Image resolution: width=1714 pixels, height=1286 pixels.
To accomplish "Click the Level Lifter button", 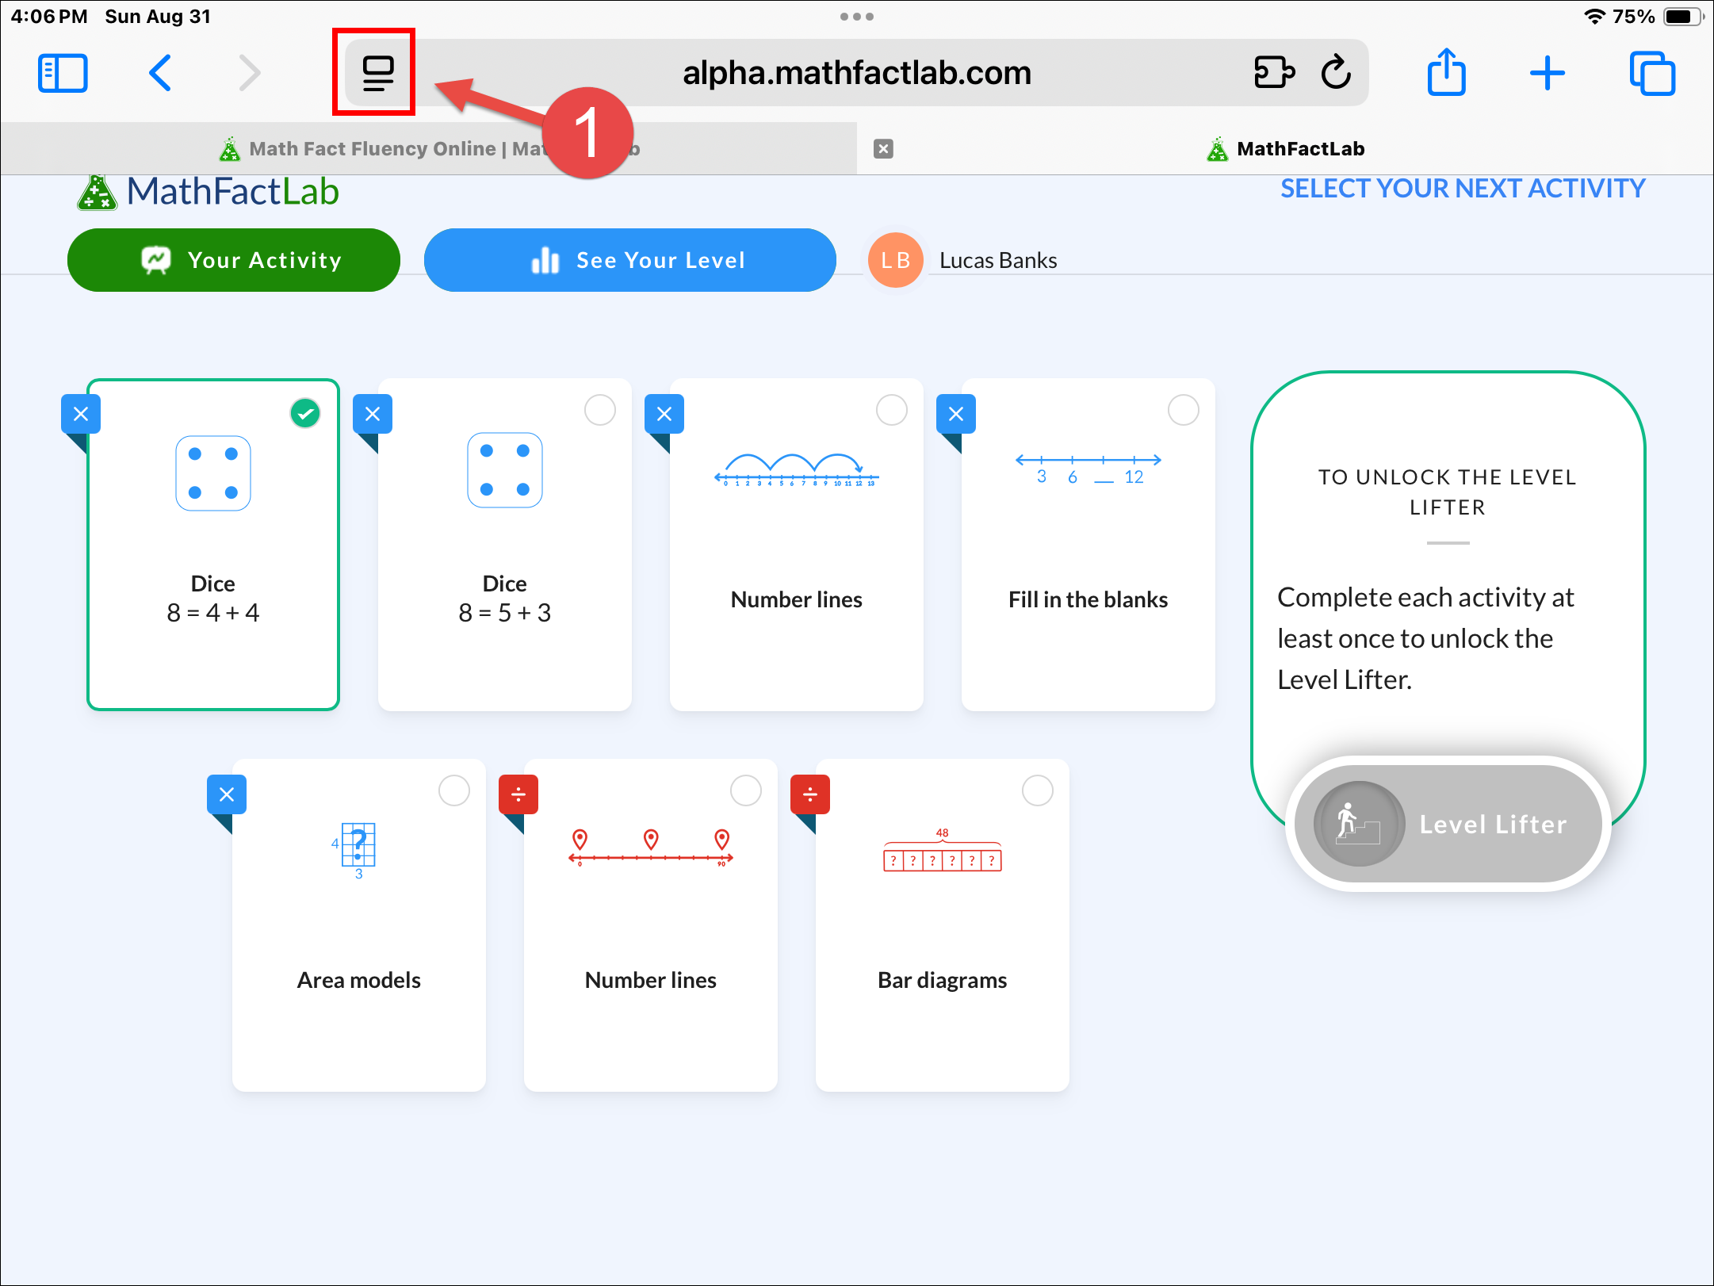I will [1448, 824].
